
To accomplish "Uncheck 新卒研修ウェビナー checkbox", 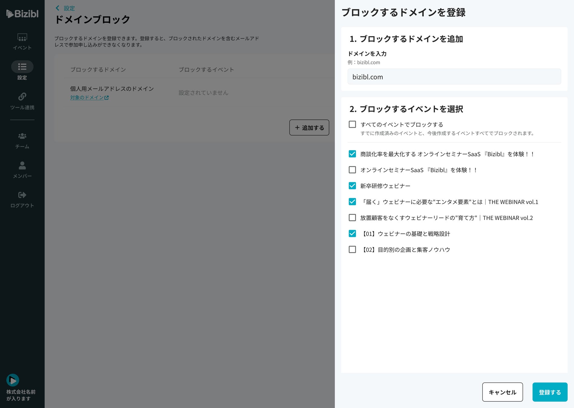I will pyautogui.click(x=352, y=186).
